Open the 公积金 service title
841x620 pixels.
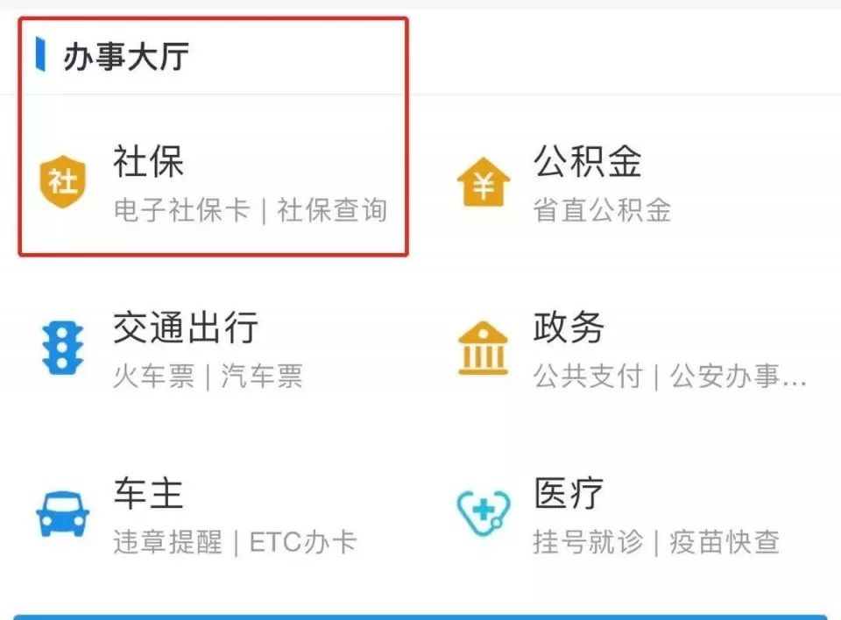[x=587, y=161]
